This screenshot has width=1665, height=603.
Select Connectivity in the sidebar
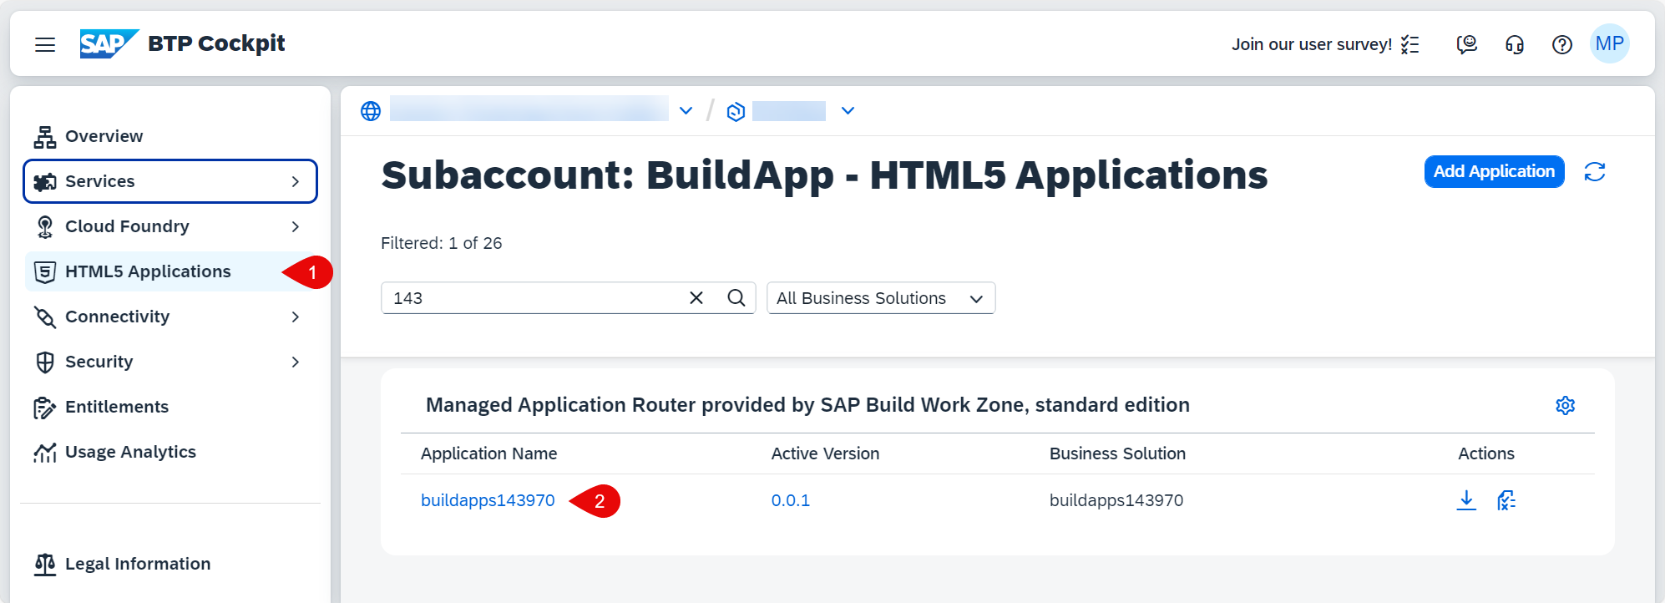point(170,317)
